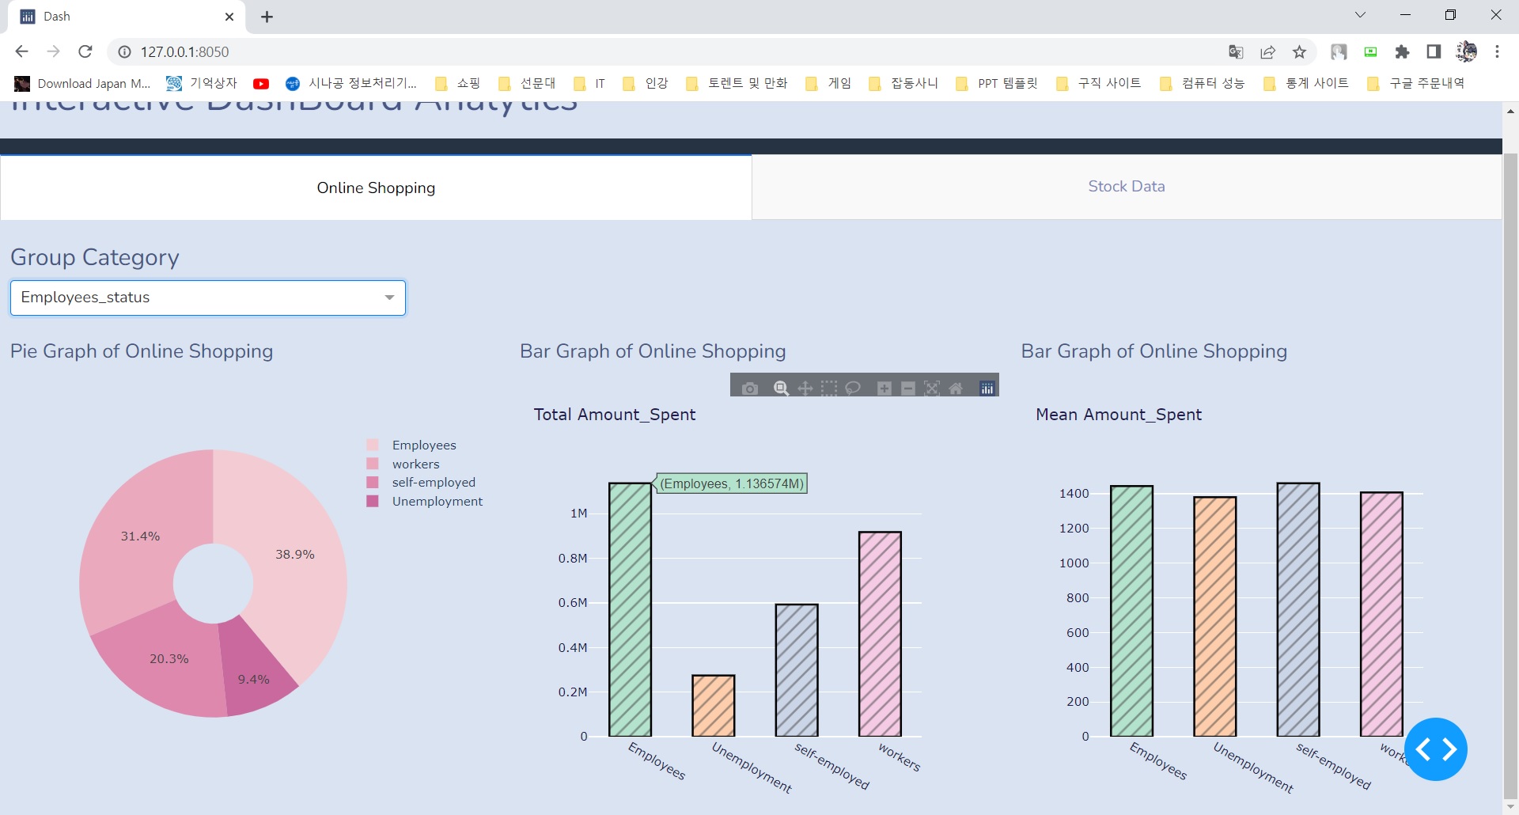Open a new browser tab with the plus button
Screen dimensions: 1519x815
[x=267, y=17]
